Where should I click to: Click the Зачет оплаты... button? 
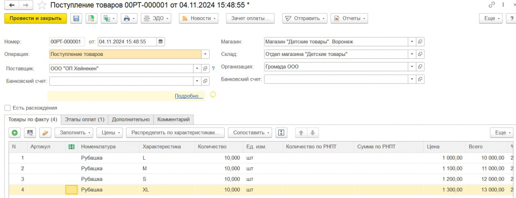pyautogui.click(x=250, y=19)
